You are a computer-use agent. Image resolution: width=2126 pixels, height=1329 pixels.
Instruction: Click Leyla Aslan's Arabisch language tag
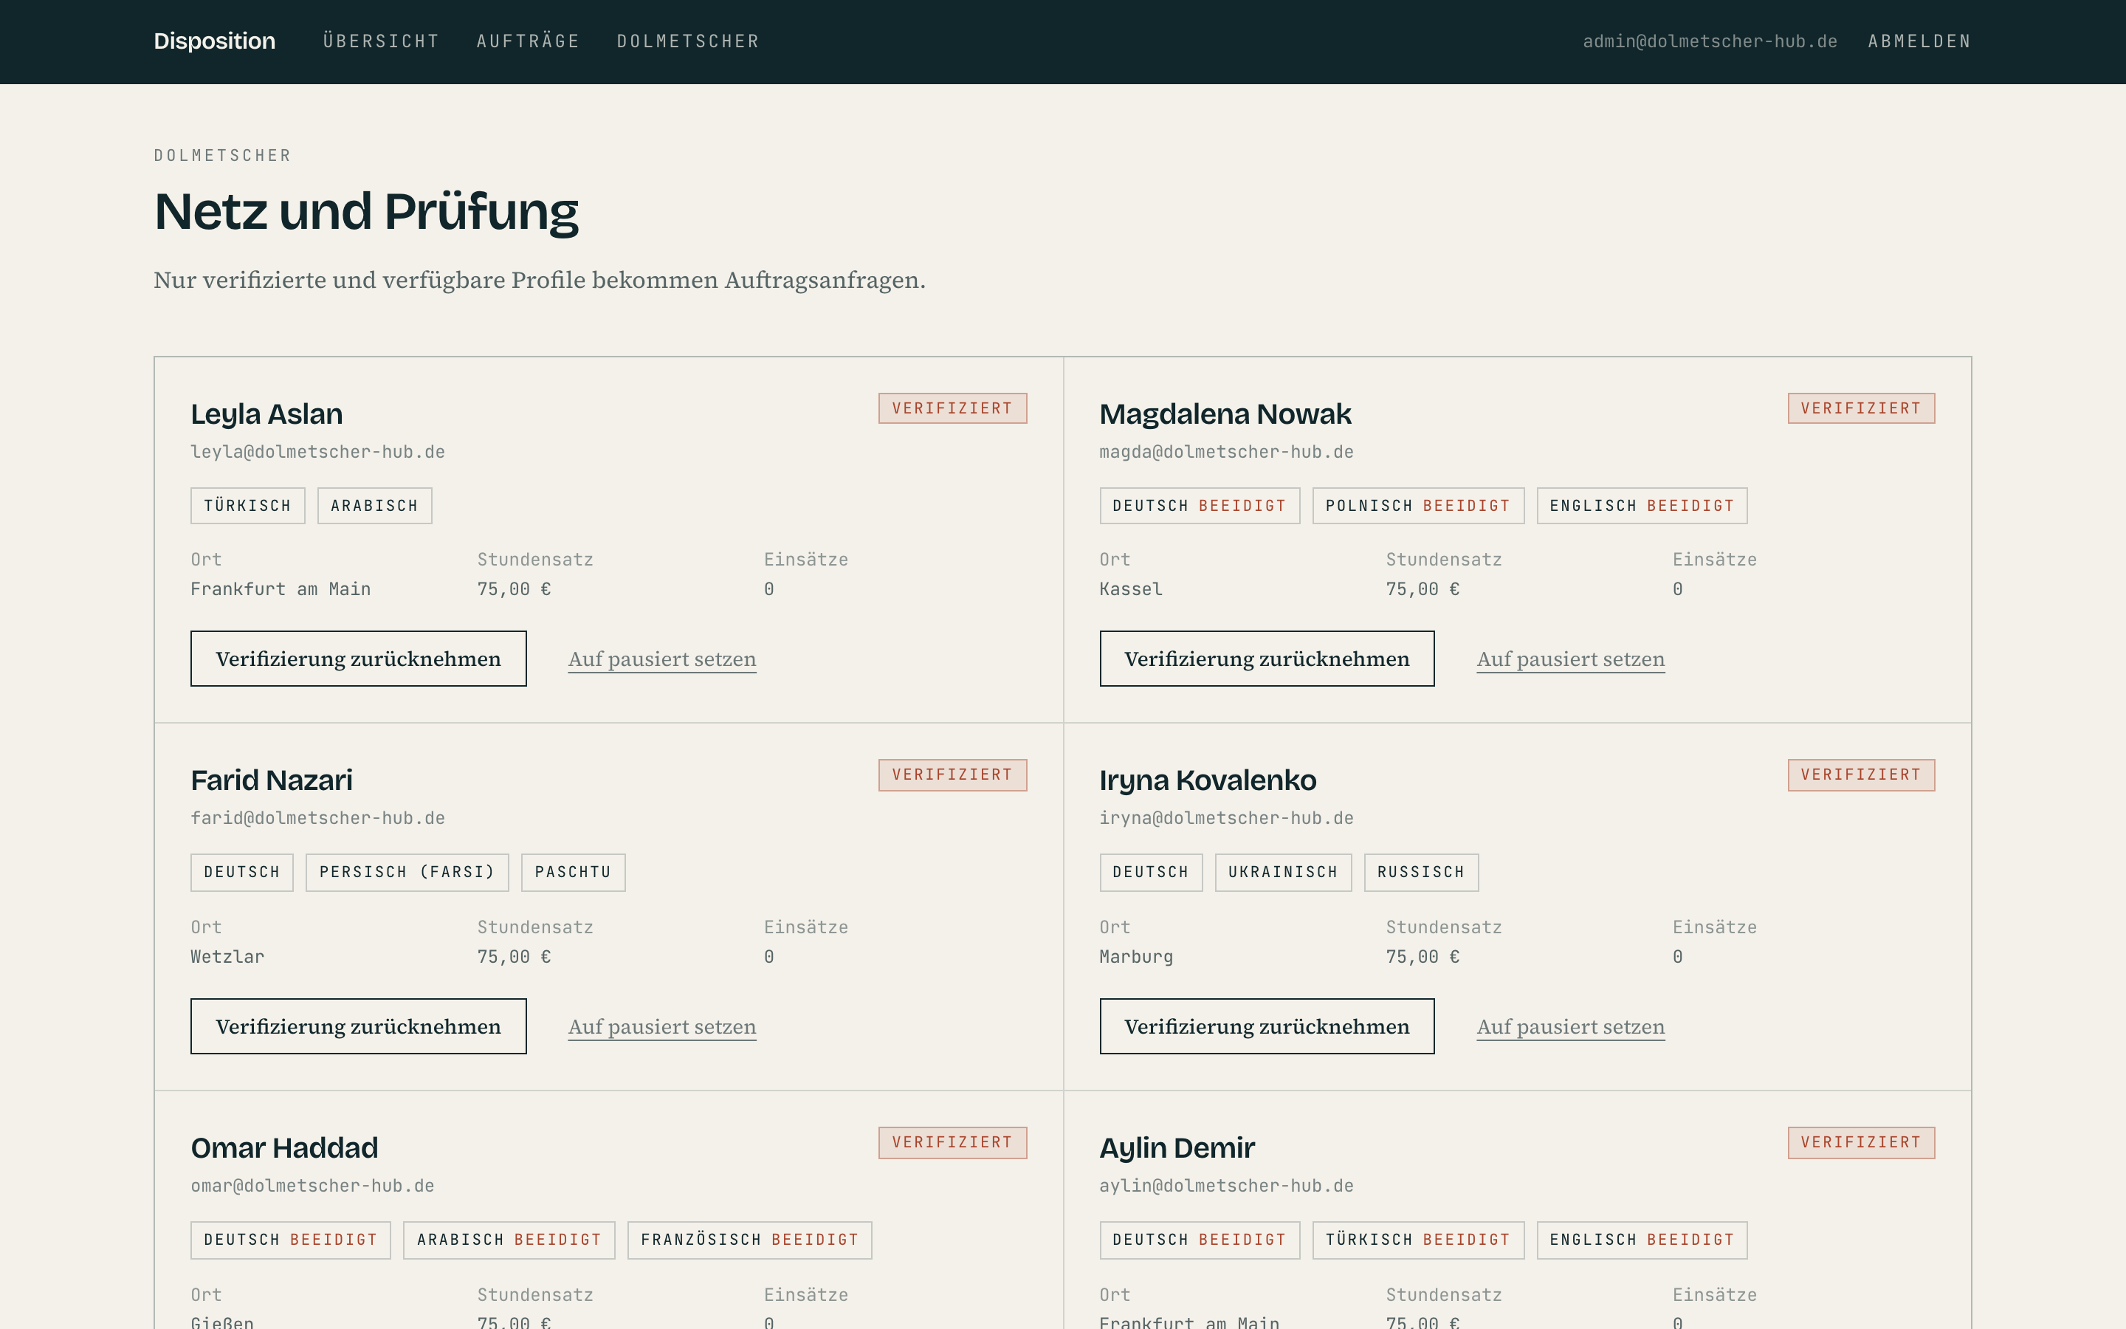coord(374,506)
